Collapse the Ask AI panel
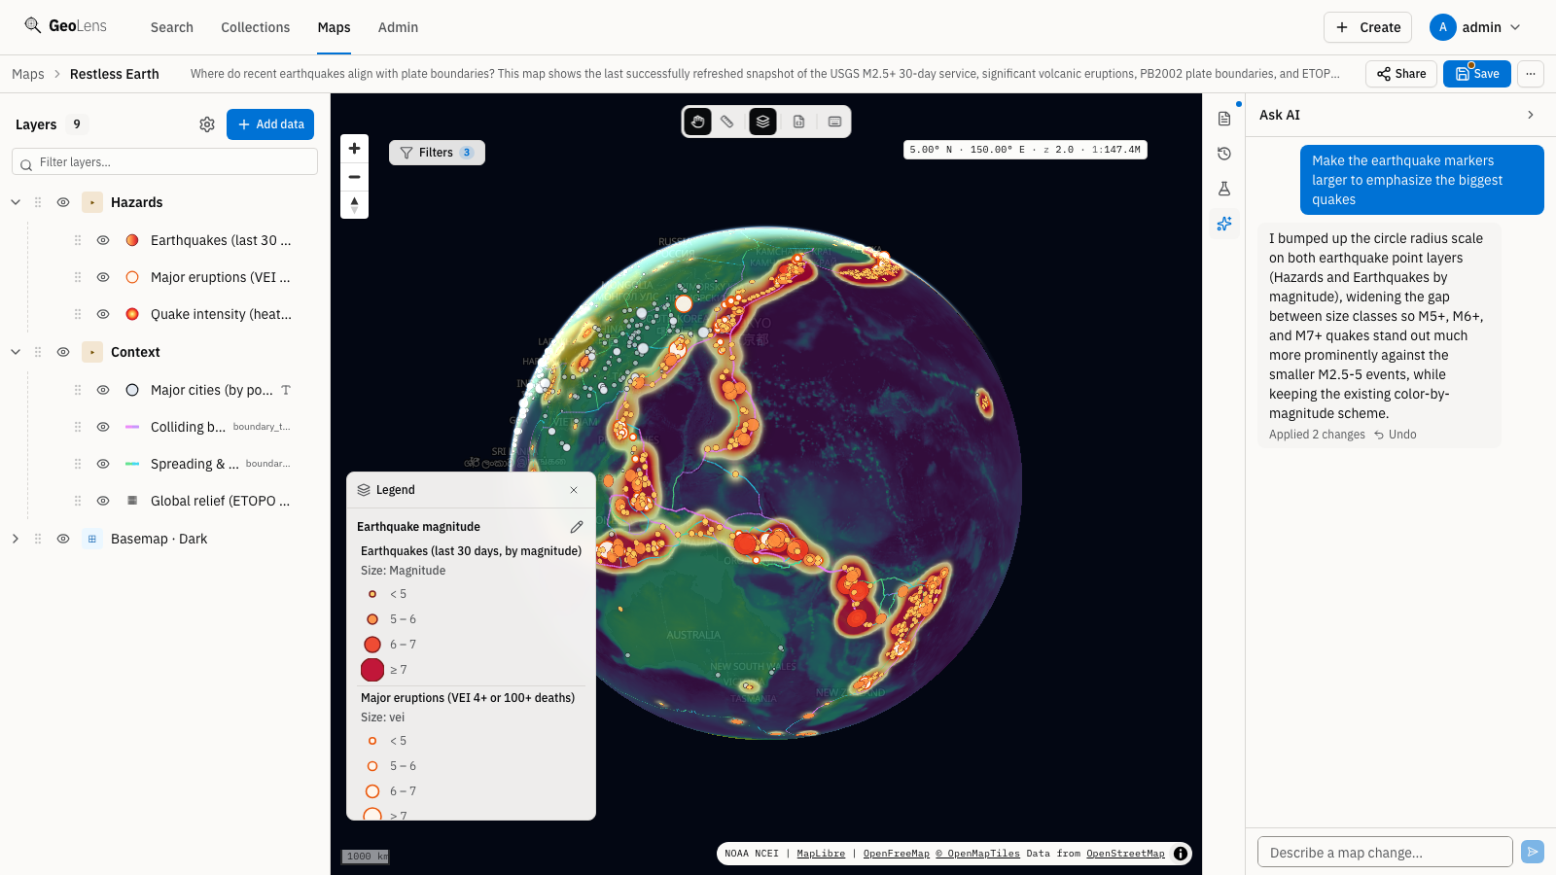 coord(1531,115)
